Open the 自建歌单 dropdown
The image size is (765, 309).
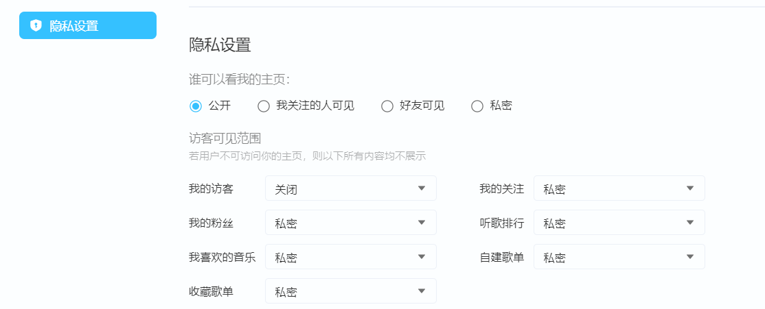point(619,256)
